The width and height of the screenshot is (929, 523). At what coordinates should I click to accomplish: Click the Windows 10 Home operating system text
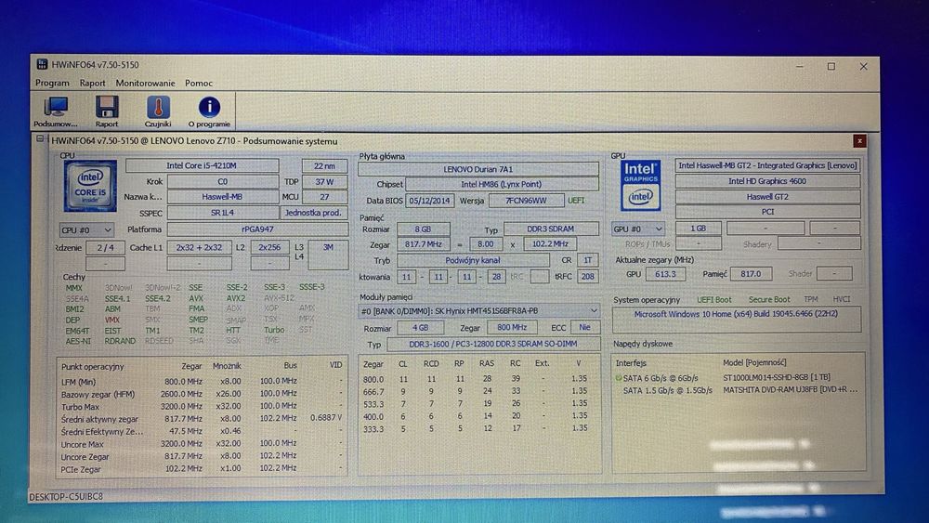736,314
